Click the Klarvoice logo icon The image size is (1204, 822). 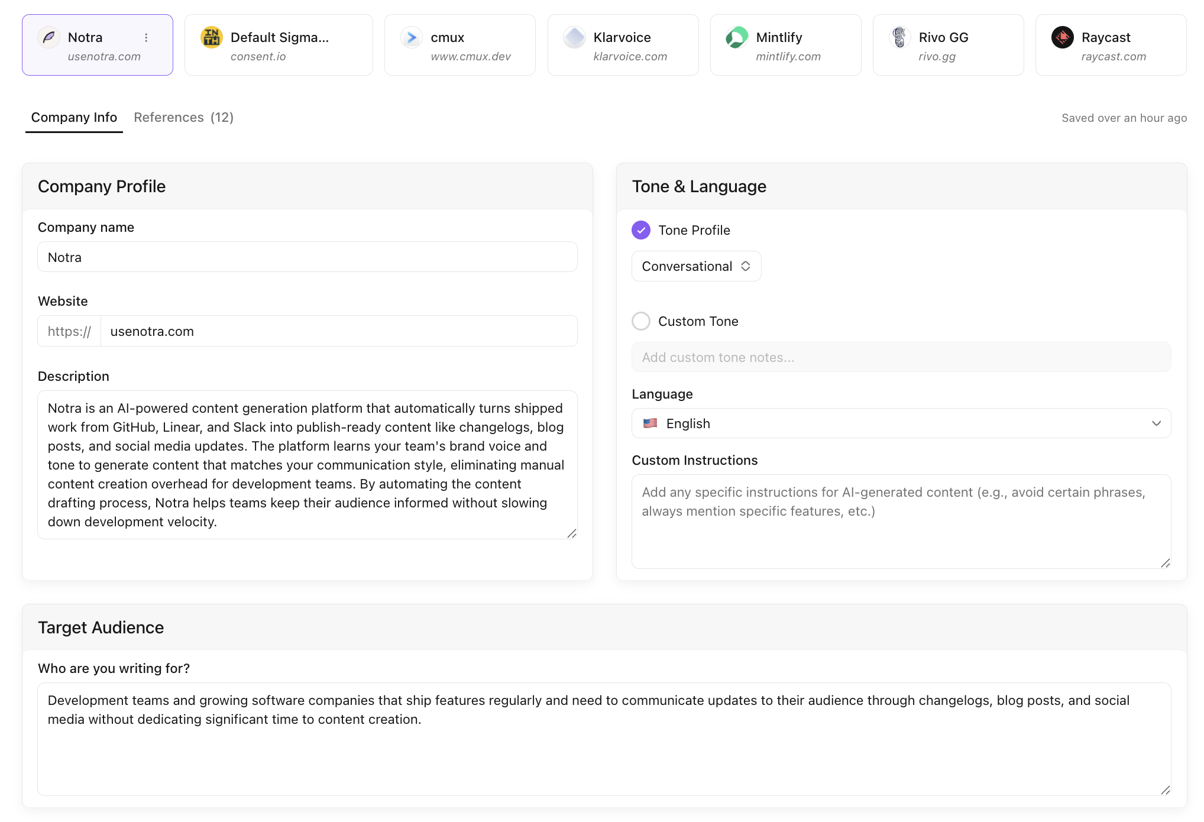coord(574,37)
